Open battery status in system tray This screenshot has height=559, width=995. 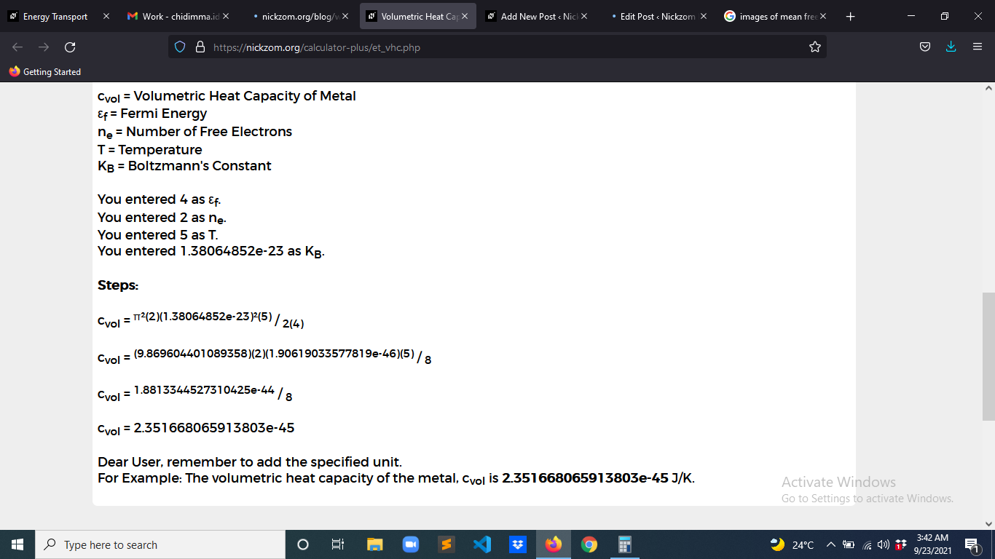click(848, 544)
